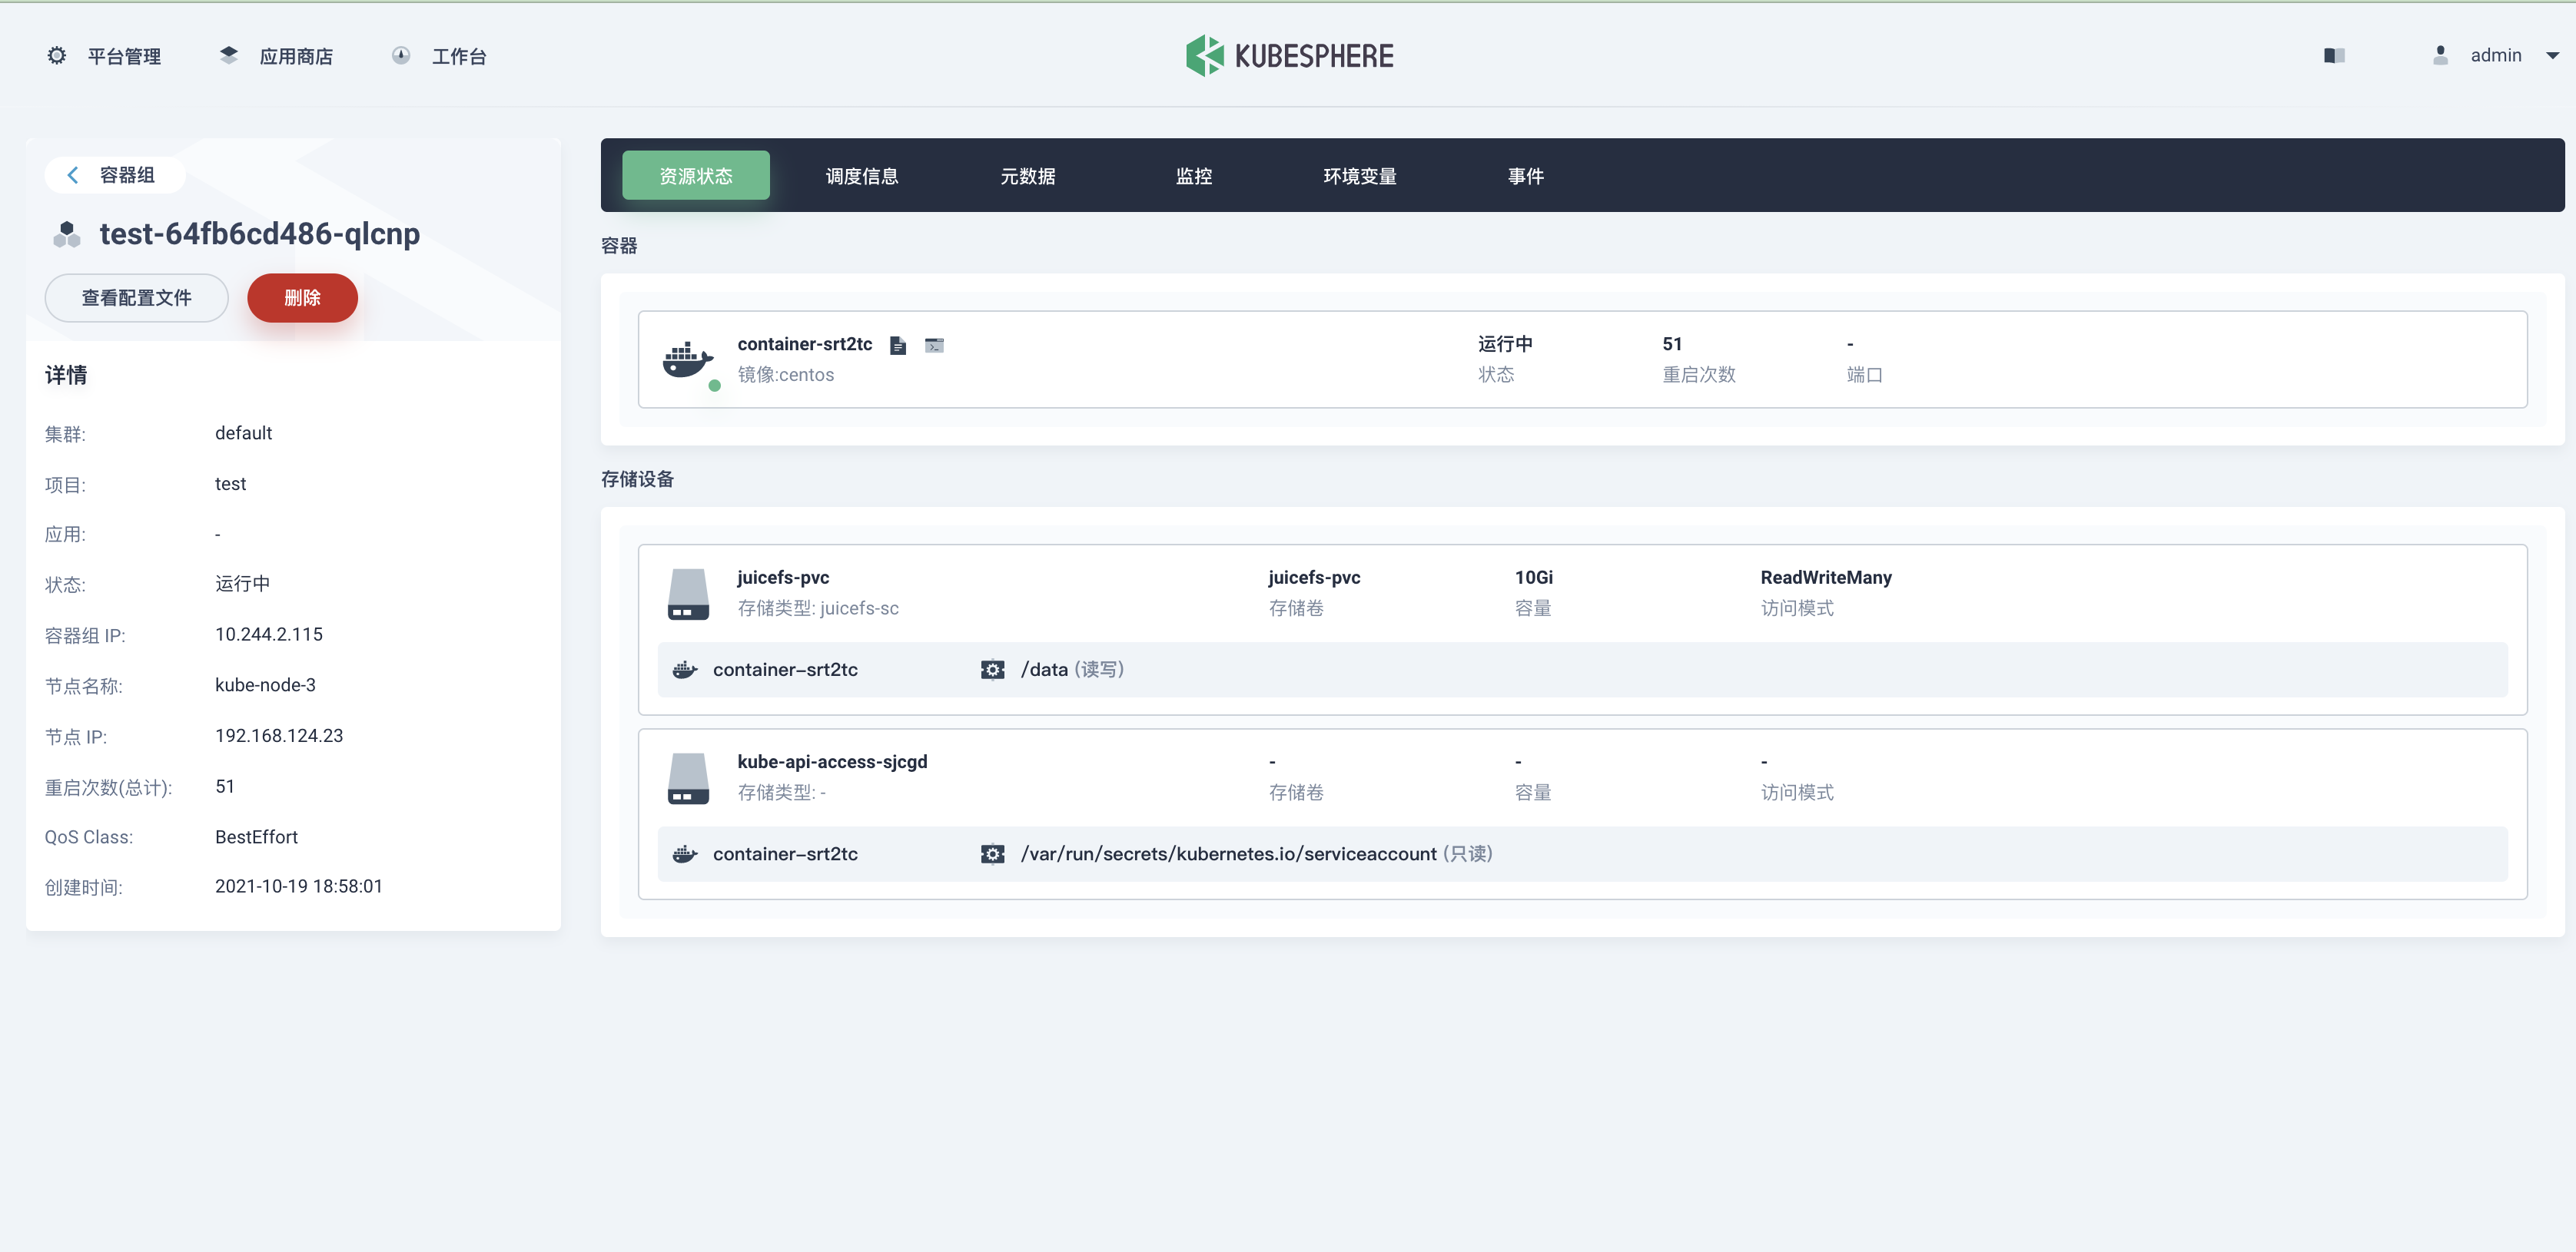Select the 应用商店 icon in top bar
This screenshot has height=1252, width=2576.
click(x=228, y=55)
